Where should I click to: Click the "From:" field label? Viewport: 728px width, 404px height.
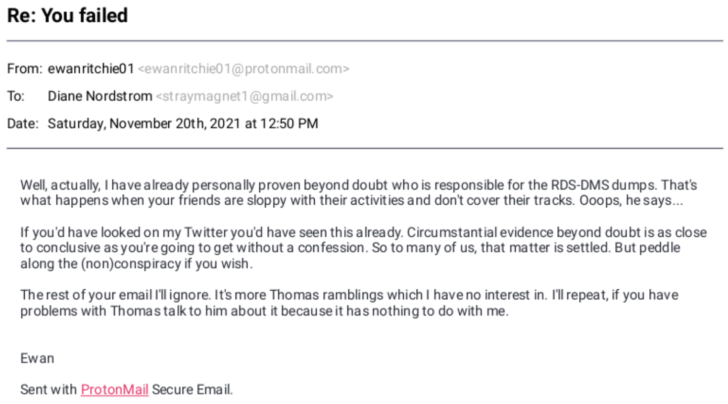tap(25, 69)
